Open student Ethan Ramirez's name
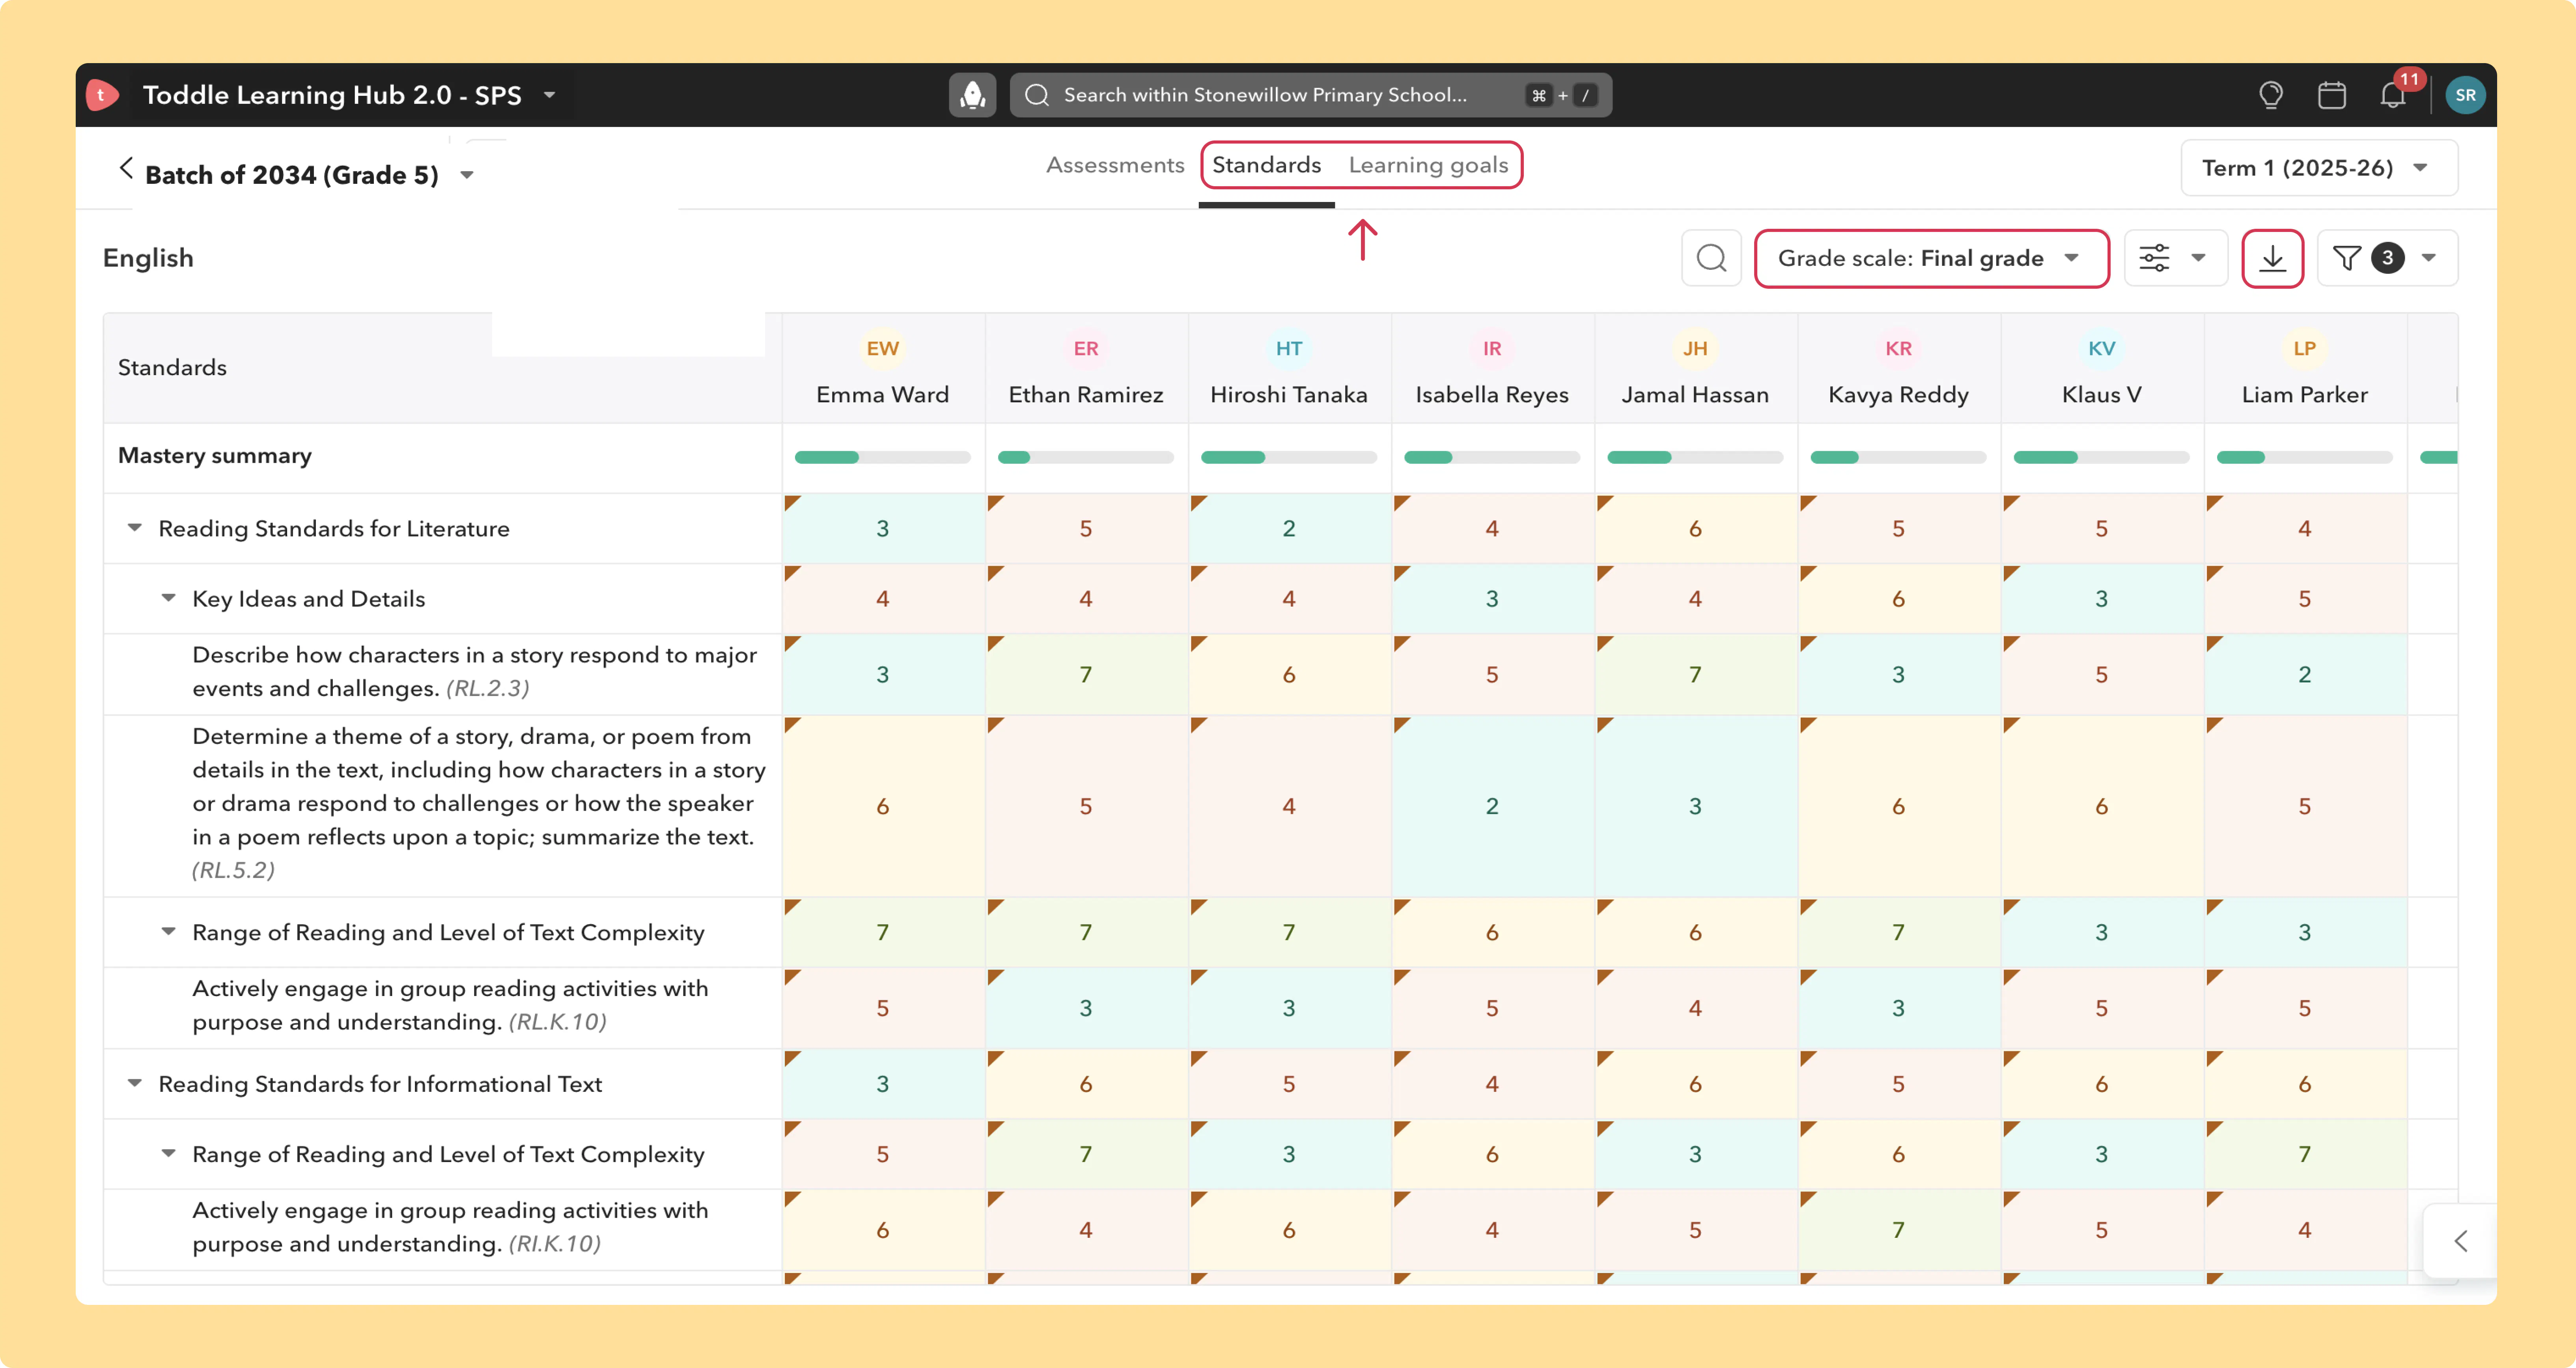This screenshot has height=1368, width=2576. [x=1086, y=395]
